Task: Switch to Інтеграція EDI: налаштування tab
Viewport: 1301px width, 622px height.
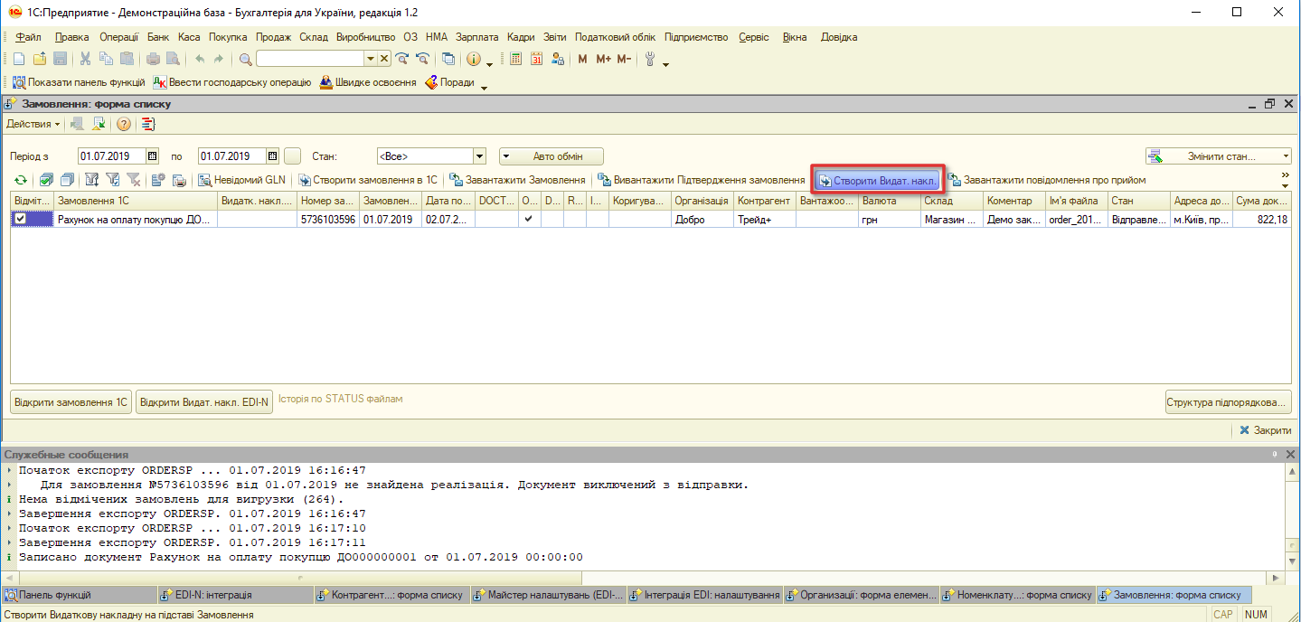Action: tap(705, 595)
